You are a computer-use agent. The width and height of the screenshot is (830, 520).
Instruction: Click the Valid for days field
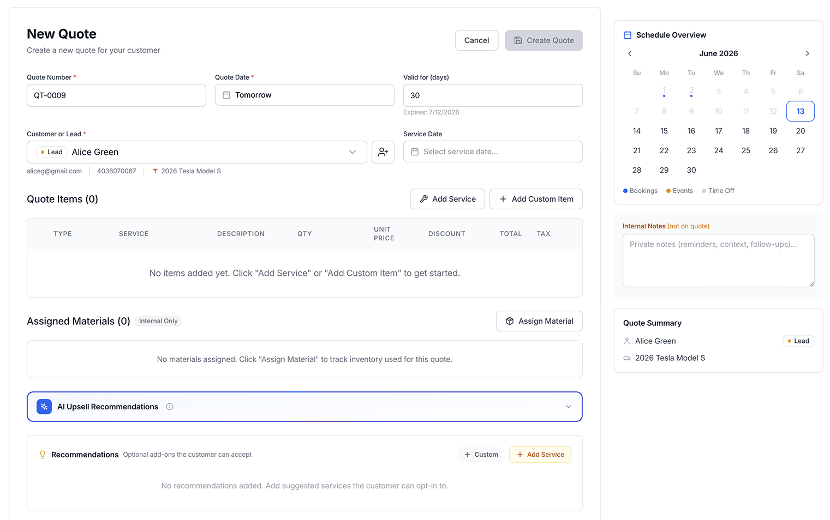pos(493,95)
